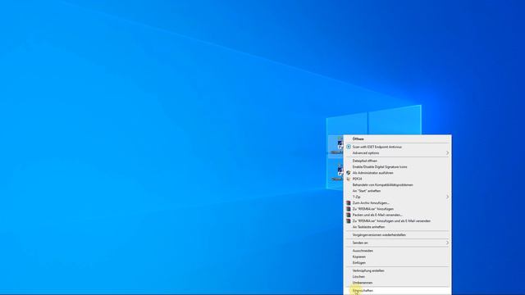Select An Taskleiste anheften

click(x=397, y=227)
